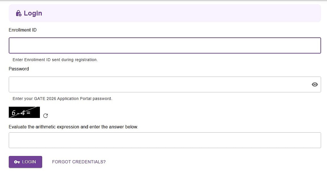
Task: Show password using the eye icon
Action: coord(315,84)
